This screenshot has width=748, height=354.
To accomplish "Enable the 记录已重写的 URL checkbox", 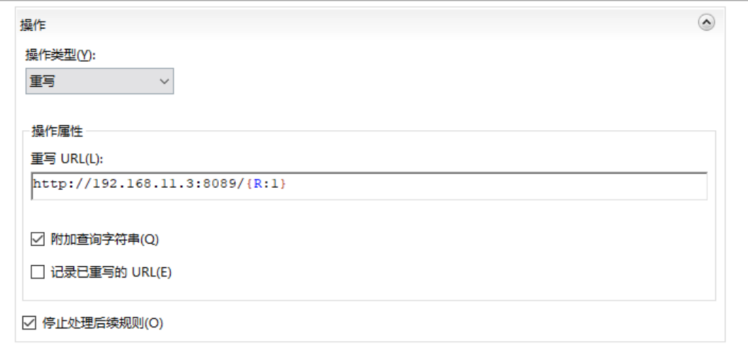I will point(37,272).
